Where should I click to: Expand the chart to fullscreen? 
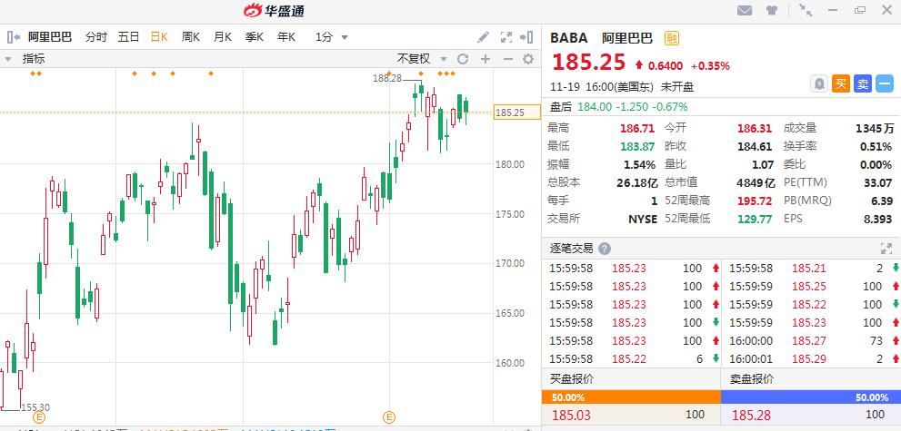click(x=506, y=37)
